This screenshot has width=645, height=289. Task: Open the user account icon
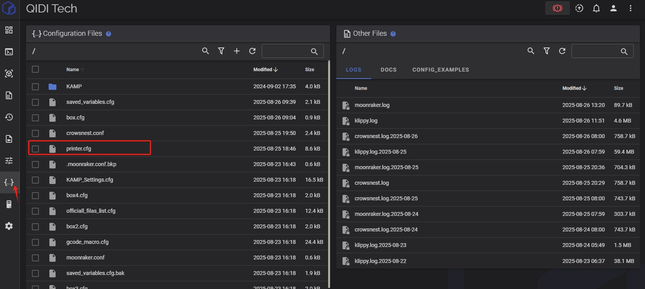point(614,8)
